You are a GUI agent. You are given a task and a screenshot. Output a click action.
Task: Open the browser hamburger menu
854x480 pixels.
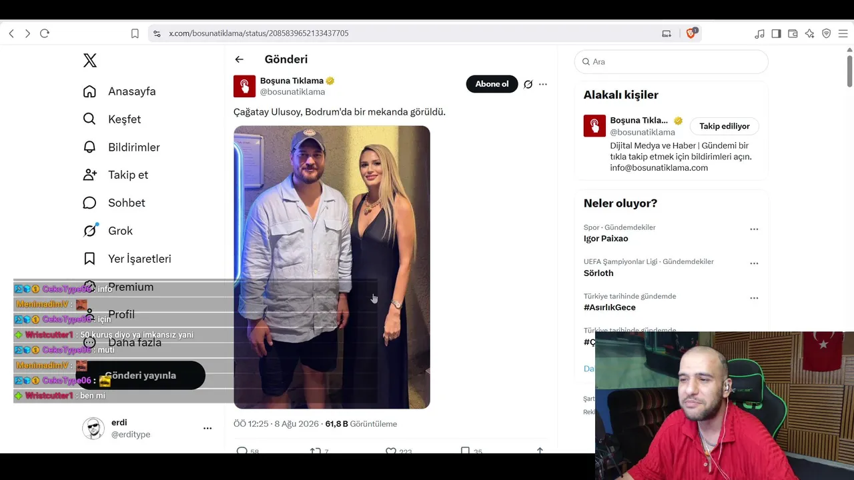coord(843,33)
